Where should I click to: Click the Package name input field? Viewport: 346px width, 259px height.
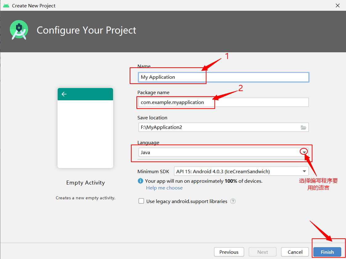224,102
